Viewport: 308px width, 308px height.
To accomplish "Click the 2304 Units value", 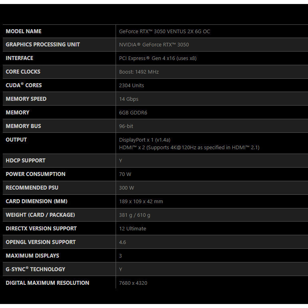I will (132, 85).
